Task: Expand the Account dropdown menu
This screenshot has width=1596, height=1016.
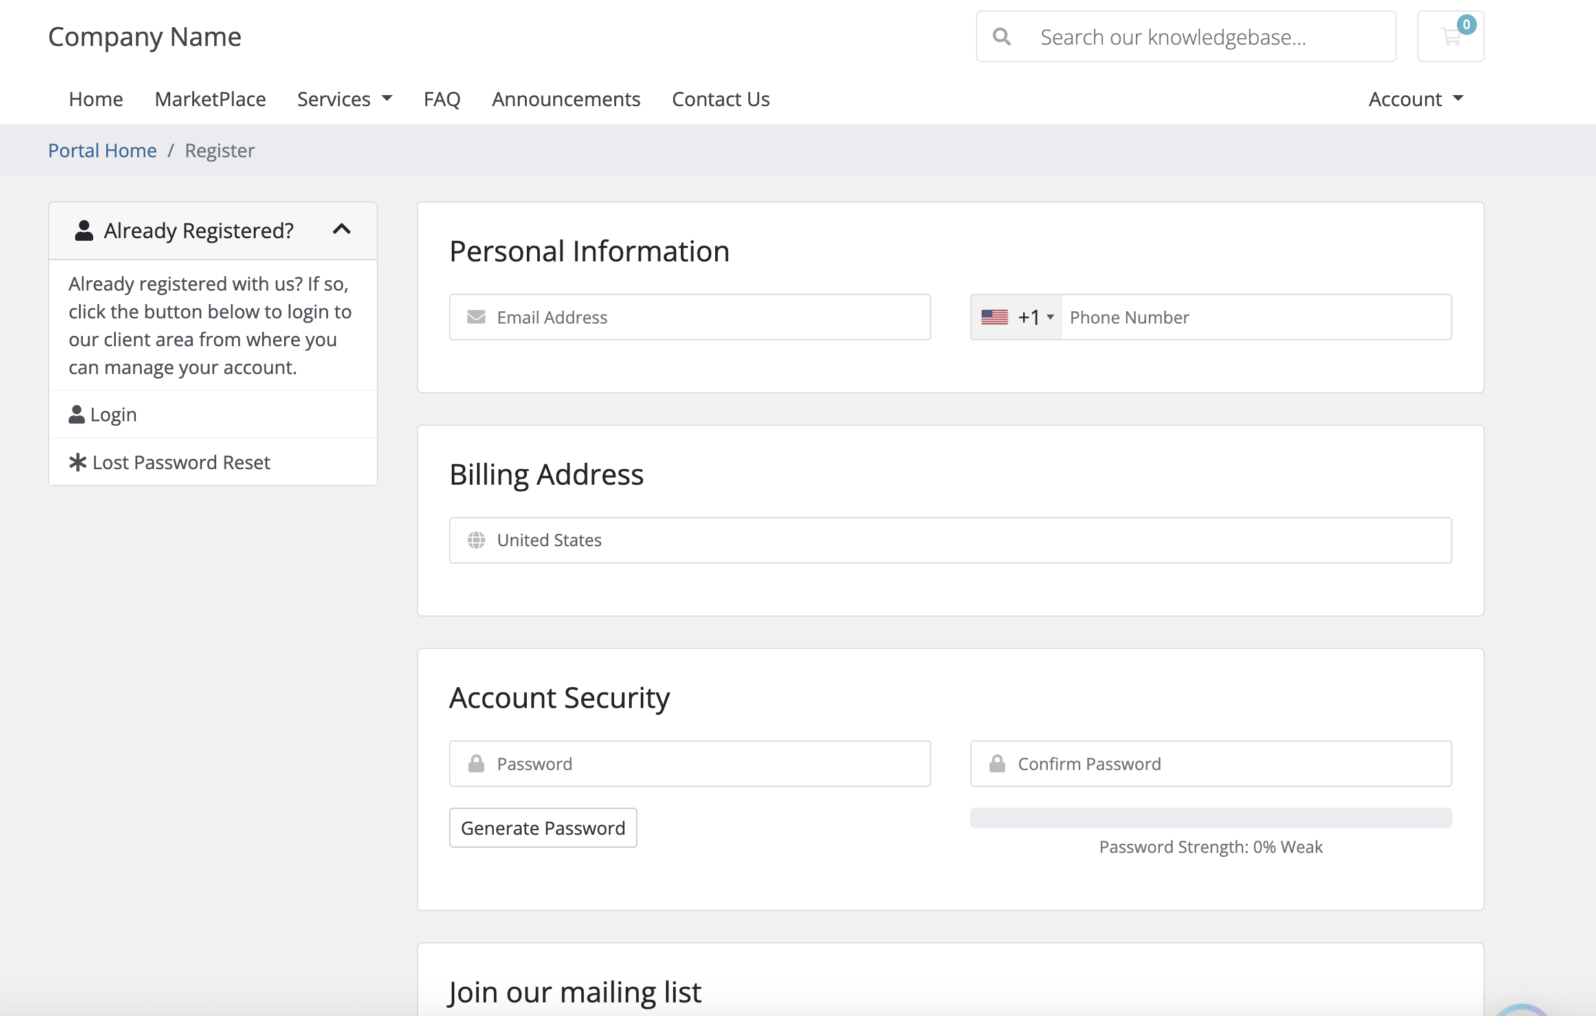Action: click(1415, 100)
